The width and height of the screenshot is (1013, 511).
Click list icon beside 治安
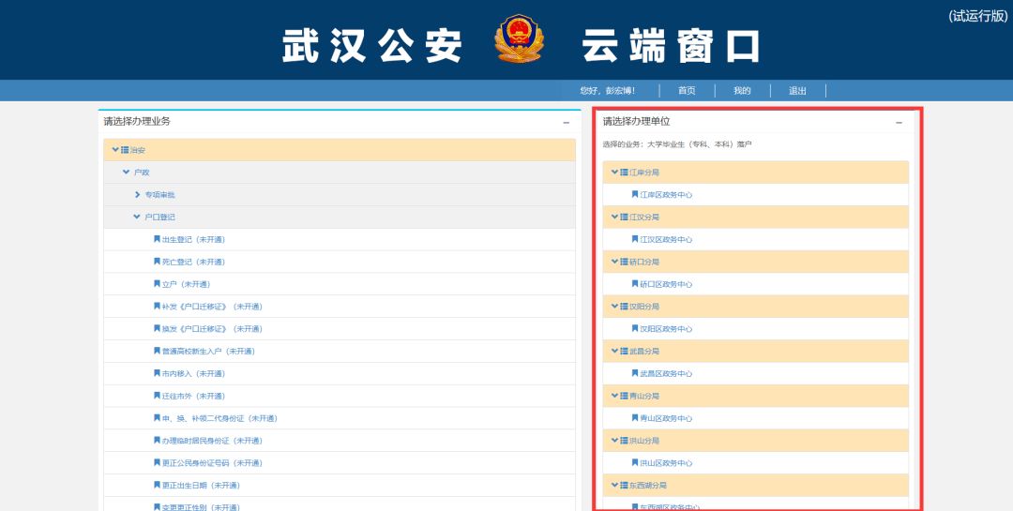125,150
